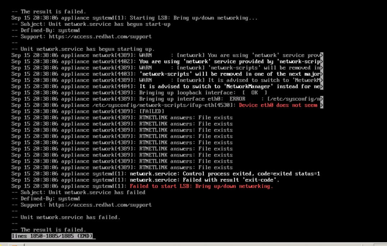387x246 pixels.
Task: Click truncation marker after 'network-scrip'
Action: [x=322, y=61]
